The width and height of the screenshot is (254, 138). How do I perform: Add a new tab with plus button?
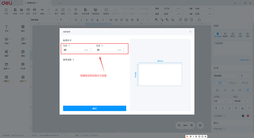tap(60, 3)
